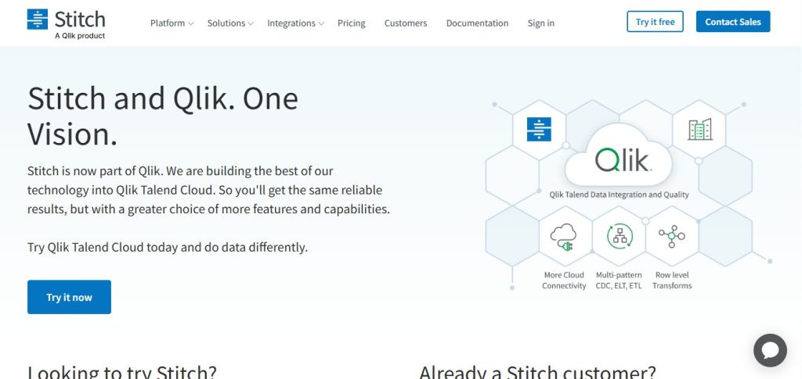
Task: Click the blue Stitch hexagon icon
Action: (539, 128)
